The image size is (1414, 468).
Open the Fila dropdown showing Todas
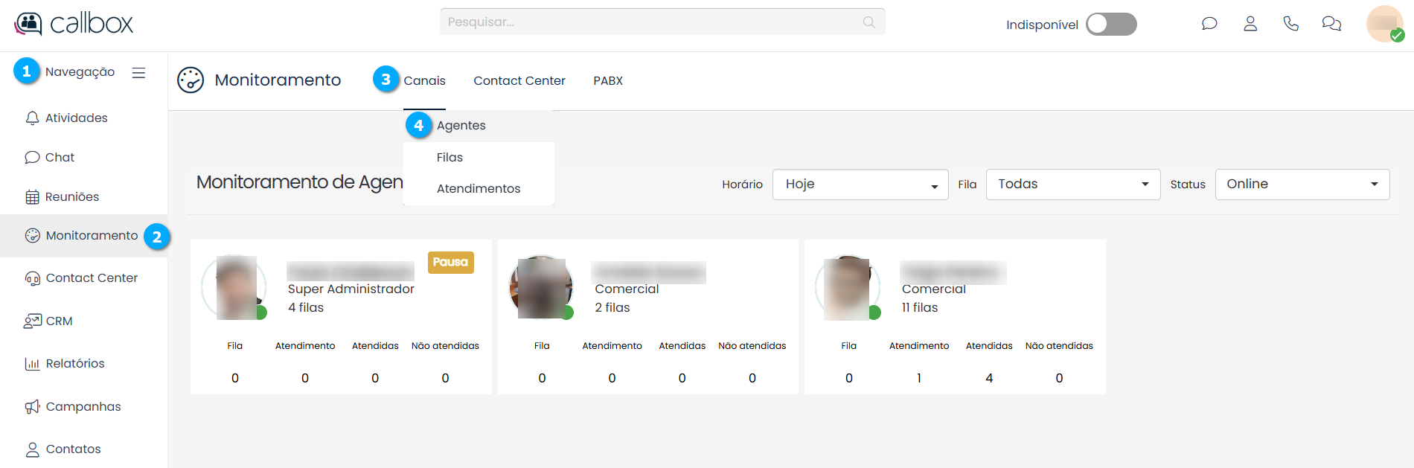(x=1072, y=185)
